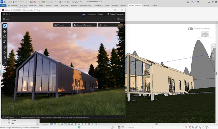Open the Massing & Site ribbon tab
The image size is (218, 129).
(85, 5)
